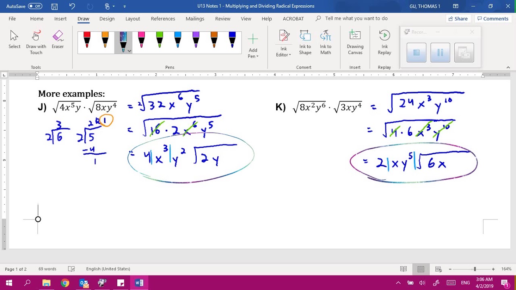The width and height of the screenshot is (516, 290).
Task: Choose the pink pen
Action: pos(141,40)
